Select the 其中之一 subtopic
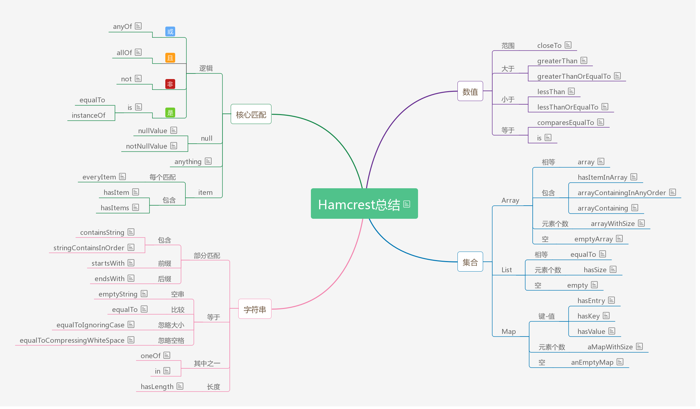Image resolution: width=700 pixels, height=409 pixels. 207,363
